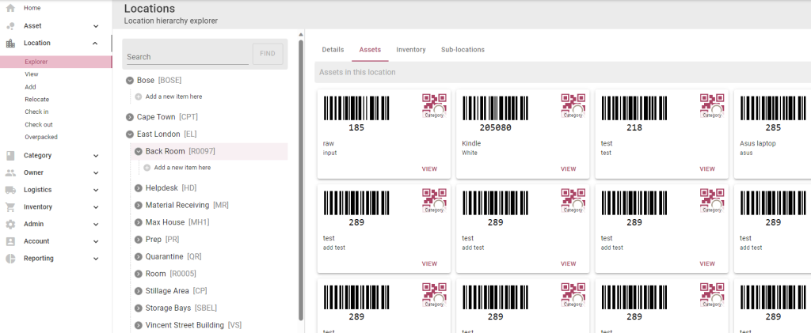The width and height of the screenshot is (811, 333).
Task: Click the Account person icon in sidebar
Action: (10, 241)
